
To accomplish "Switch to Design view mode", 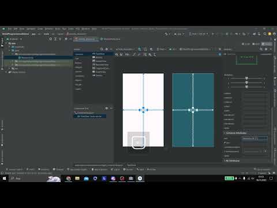I will 267,44.
